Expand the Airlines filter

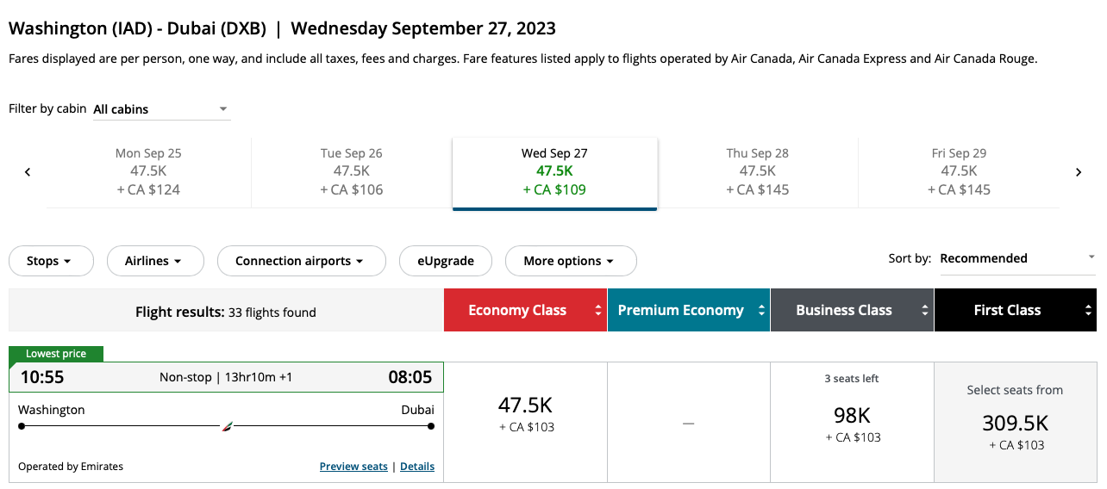click(x=155, y=261)
